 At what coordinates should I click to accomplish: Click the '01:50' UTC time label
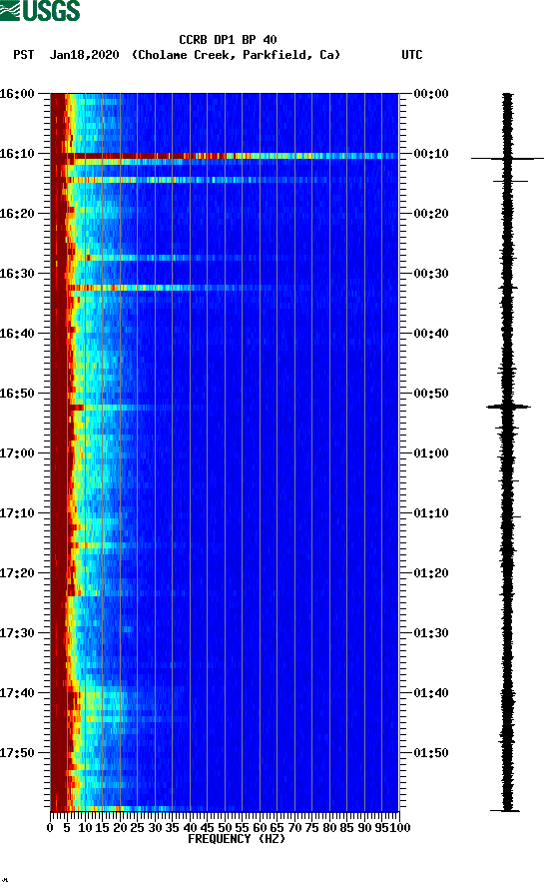tap(431, 753)
